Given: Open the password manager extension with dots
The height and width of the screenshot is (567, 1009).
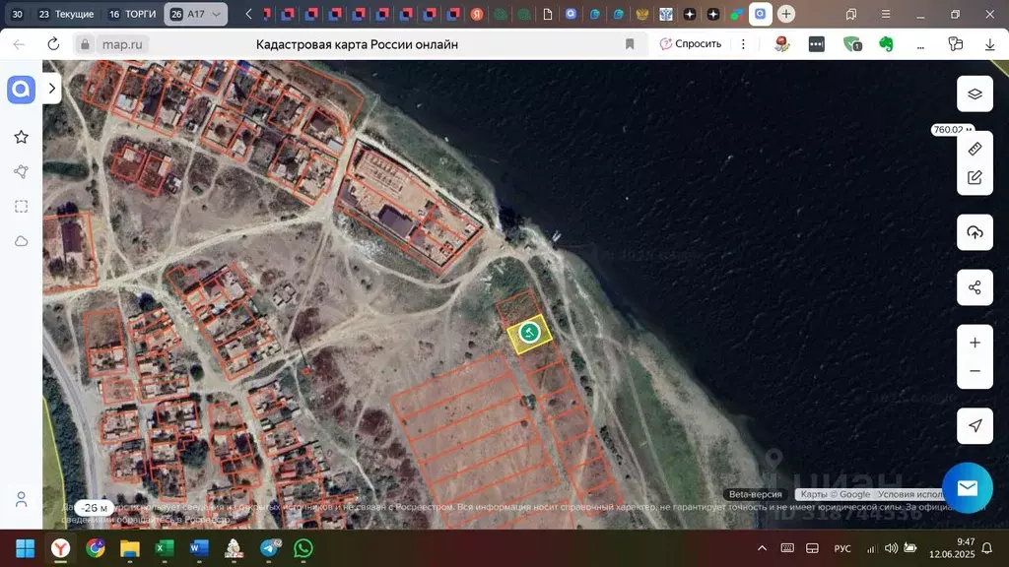Looking at the screenshot, I should tap(817, 43).
